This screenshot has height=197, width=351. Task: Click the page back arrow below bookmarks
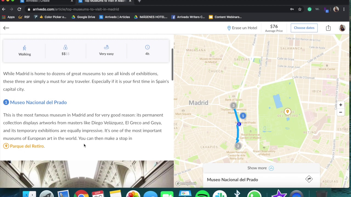coord(6,28)
